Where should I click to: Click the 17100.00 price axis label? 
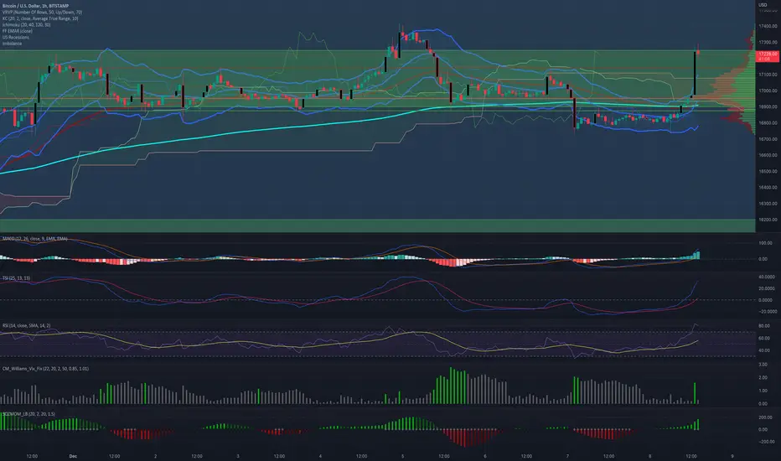click(768, 75)
